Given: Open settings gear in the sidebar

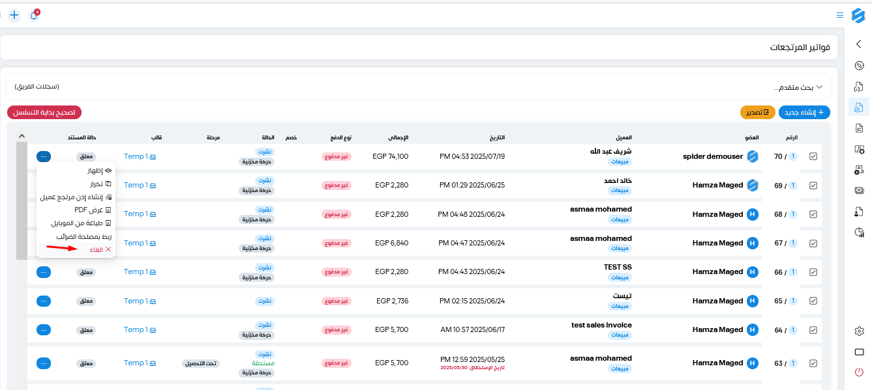Looking at the screenshot, I should (x=859, y=331).
